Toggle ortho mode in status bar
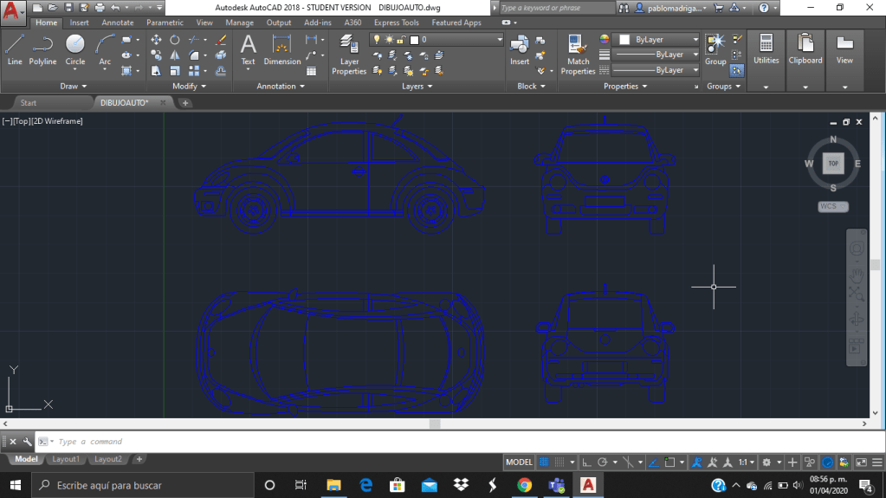 [x=586, y=462]
